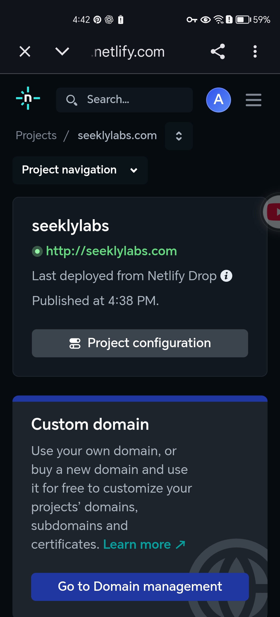This screenshot has height=617, width=280.
Task: Open the http://seeklylabs.com site link
Action: click(111, 251)
